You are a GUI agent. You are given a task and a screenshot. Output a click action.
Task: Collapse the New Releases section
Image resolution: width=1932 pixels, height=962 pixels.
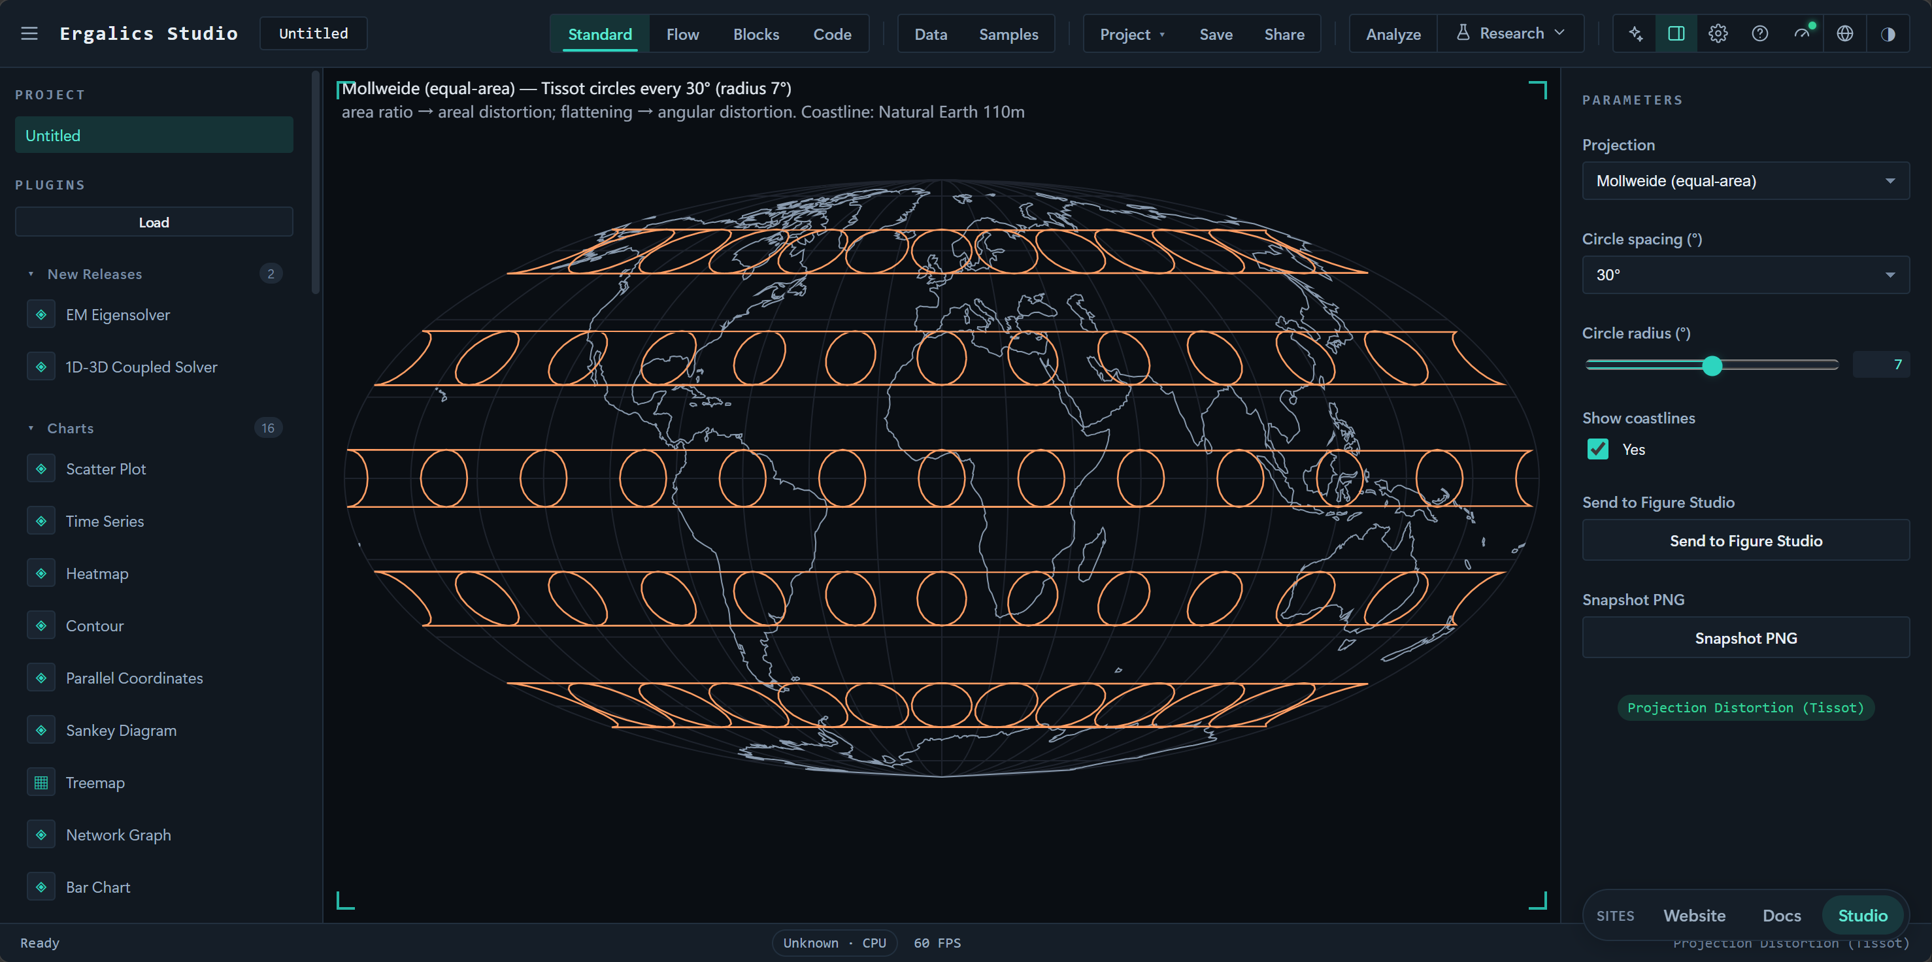click(31, 274)
